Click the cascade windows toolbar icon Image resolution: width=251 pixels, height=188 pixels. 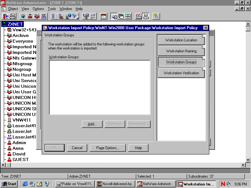pyautogui.click(x=121, y=16)
